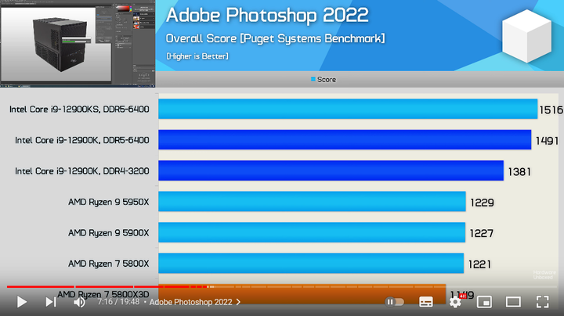Click the 1221 score value
The height and width of the screenshot is (316, 564).
[479, 264]
